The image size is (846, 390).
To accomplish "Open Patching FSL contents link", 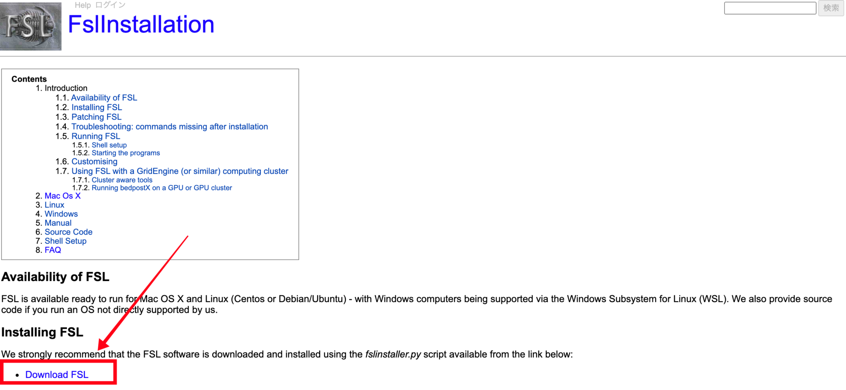I will click(96, 117).
